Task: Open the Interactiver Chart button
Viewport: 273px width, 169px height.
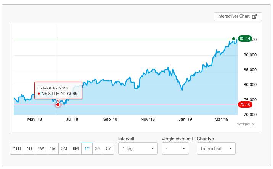Action: (238, 16)
